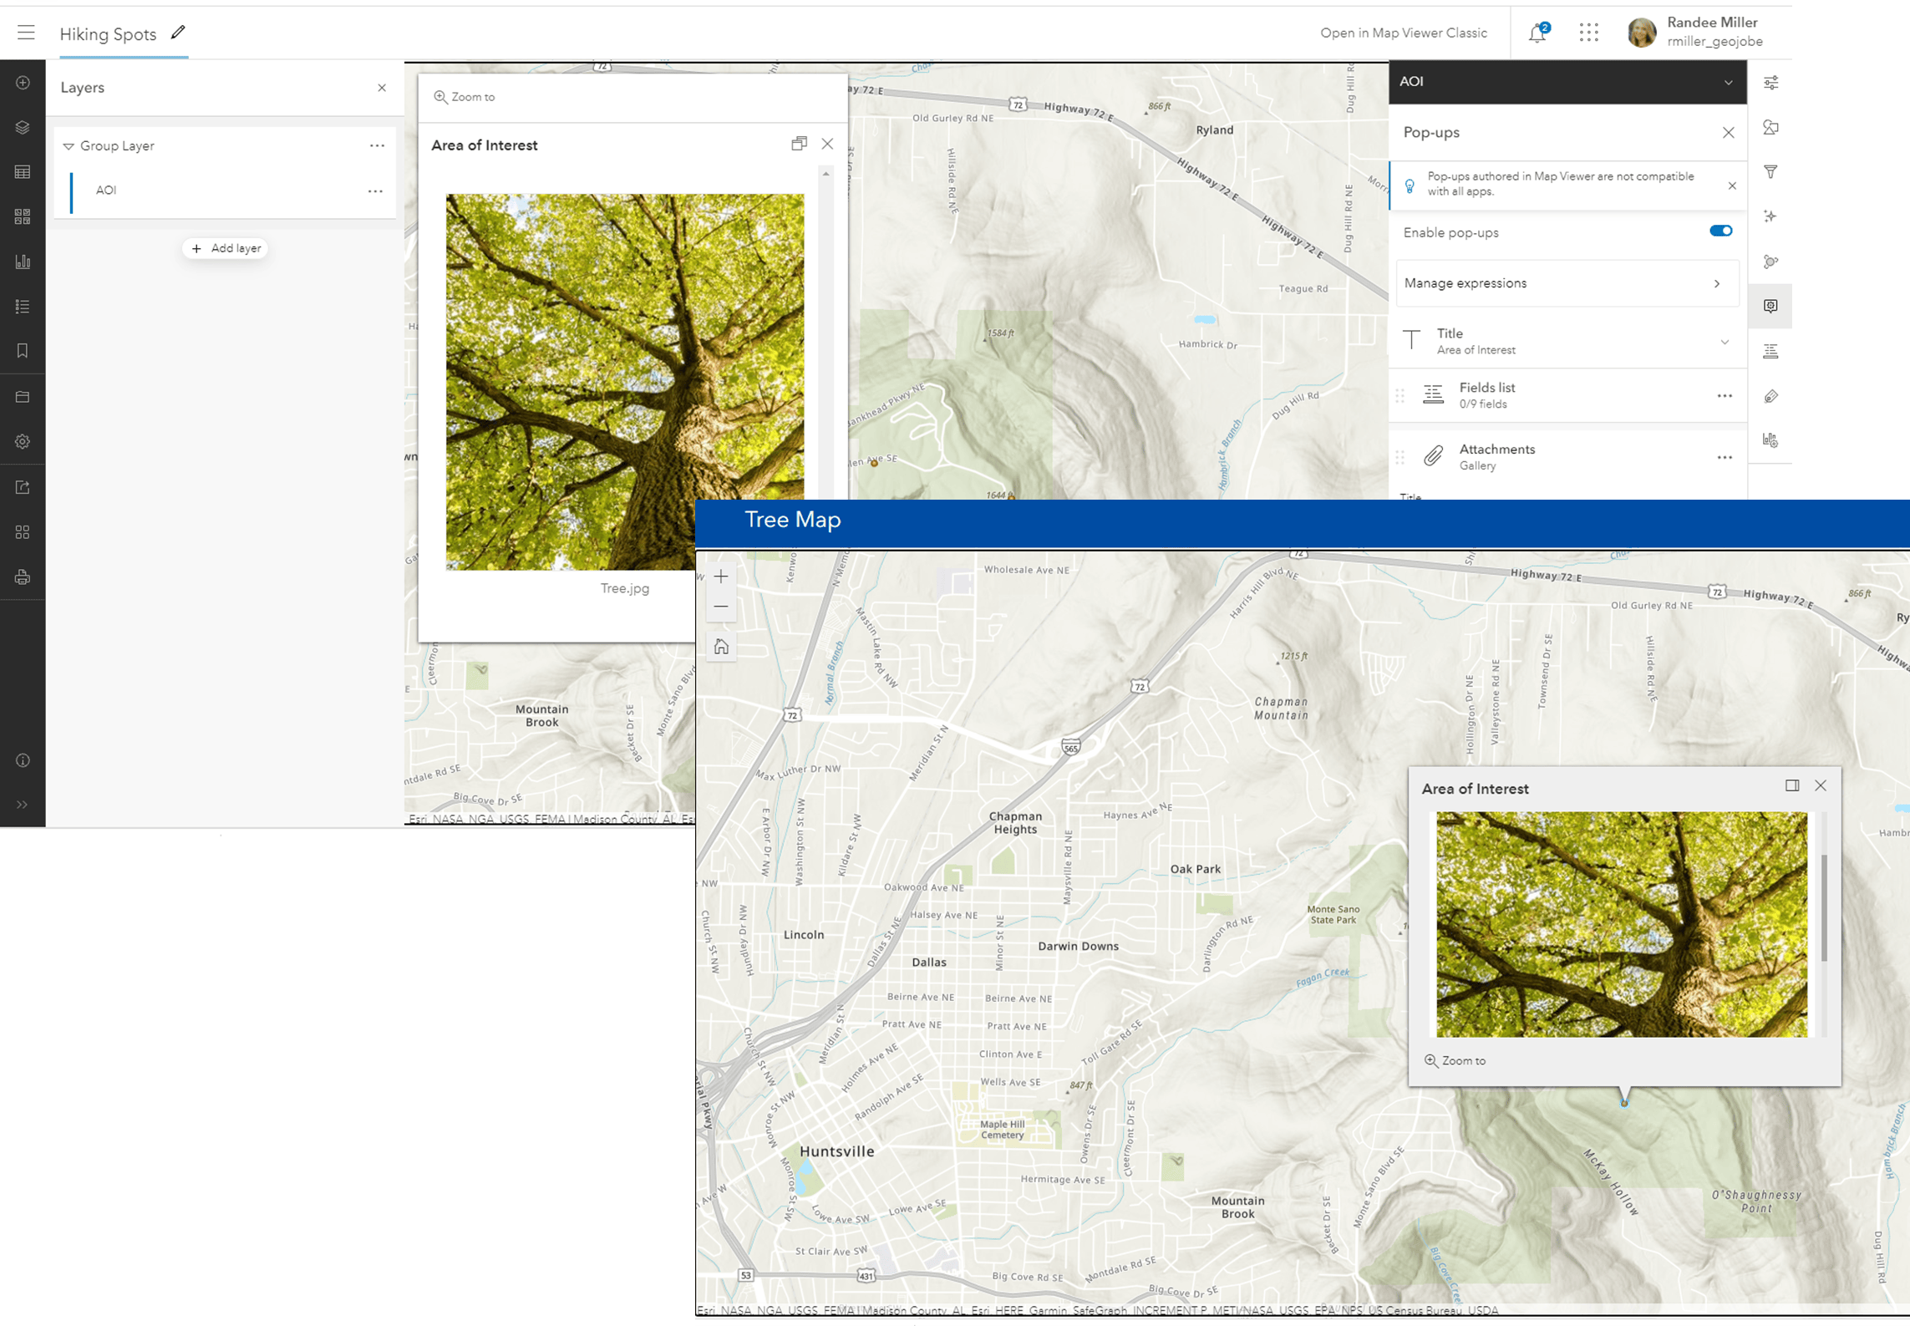
Task: Click the Add layer button
Action: (x=226, y=248)
